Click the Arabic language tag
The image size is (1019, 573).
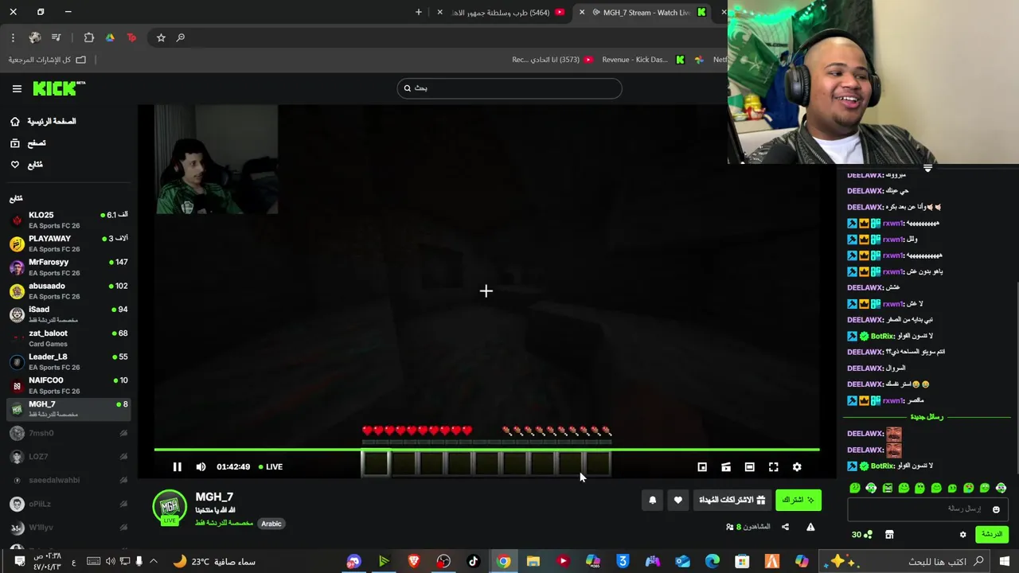point(271,524)
